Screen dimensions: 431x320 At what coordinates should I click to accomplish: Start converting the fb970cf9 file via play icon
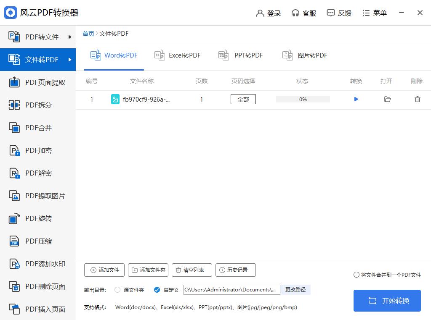click(356, 99)
